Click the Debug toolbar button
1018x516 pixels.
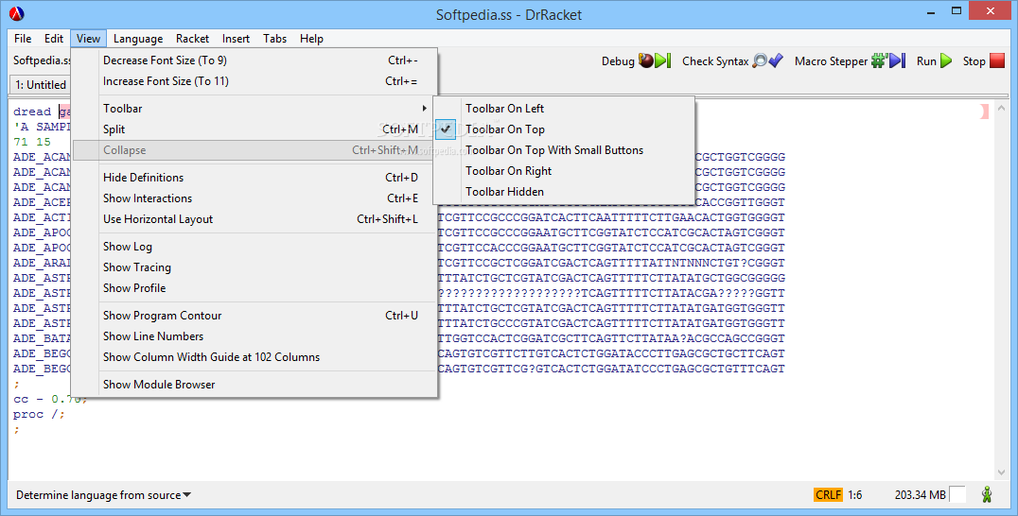pyautogui.click(x=636, y=60)
